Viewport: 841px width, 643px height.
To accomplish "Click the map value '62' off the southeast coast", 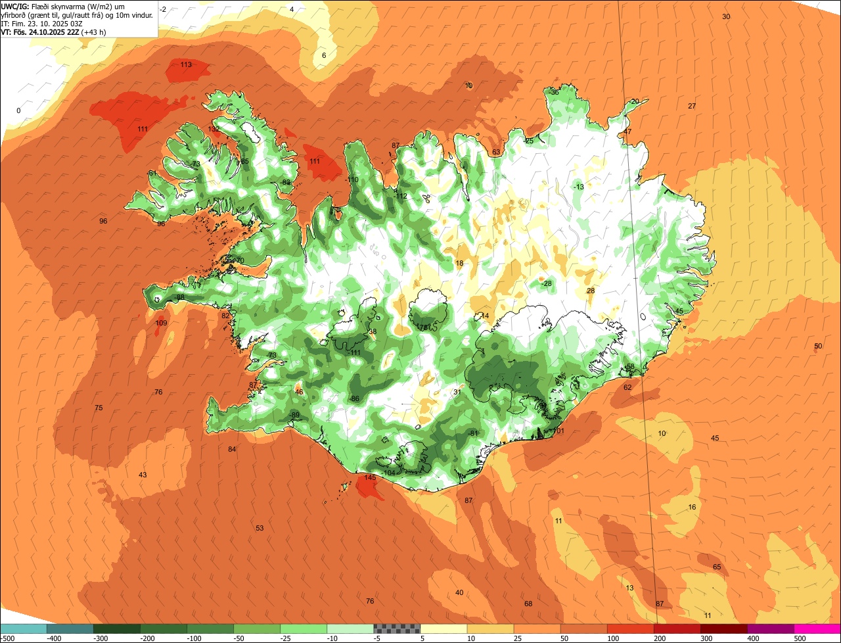I will tap(627, 387).
